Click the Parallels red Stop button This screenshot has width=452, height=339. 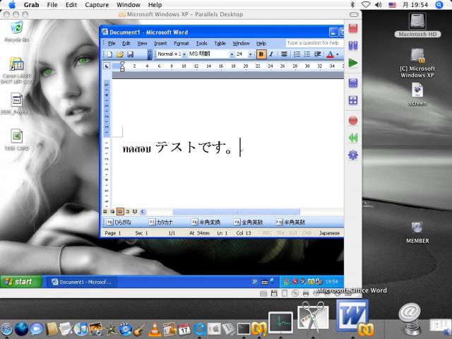[x=353, y=28]
